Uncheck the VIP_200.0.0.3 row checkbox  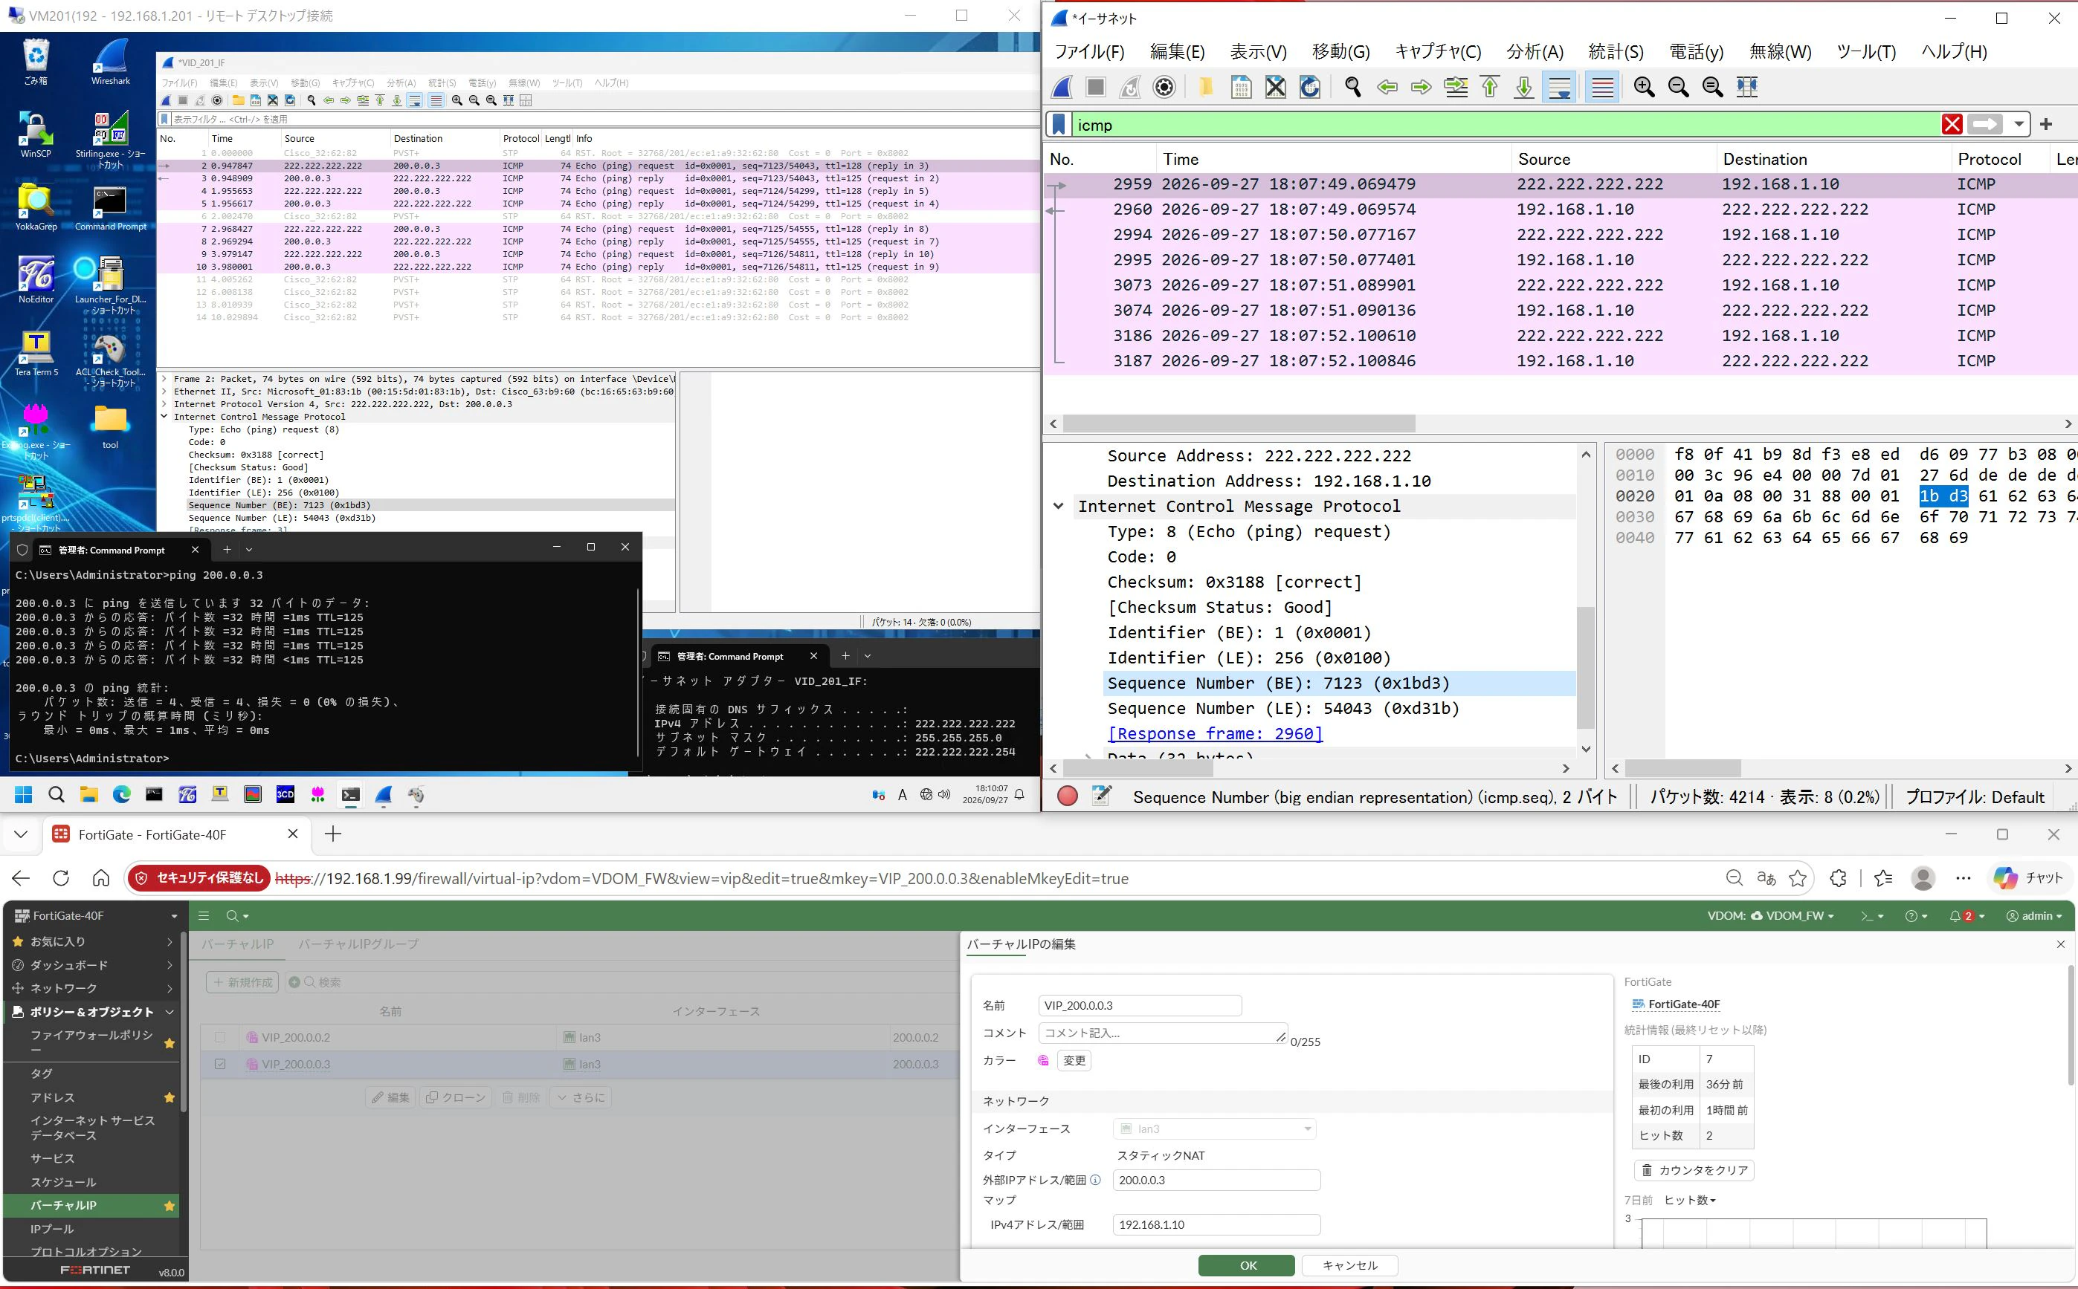click(x=220, y=1064)
